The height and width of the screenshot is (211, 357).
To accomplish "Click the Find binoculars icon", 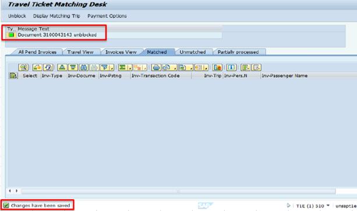I will coord(84,68).
